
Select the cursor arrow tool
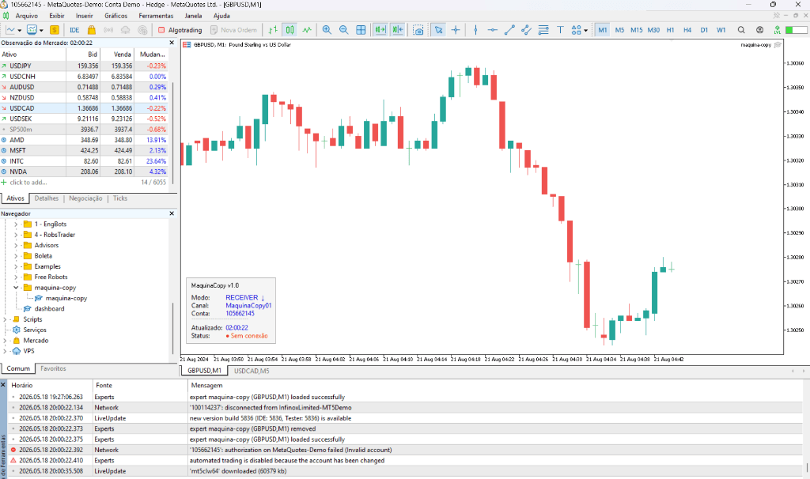click(x=438, y=30)
